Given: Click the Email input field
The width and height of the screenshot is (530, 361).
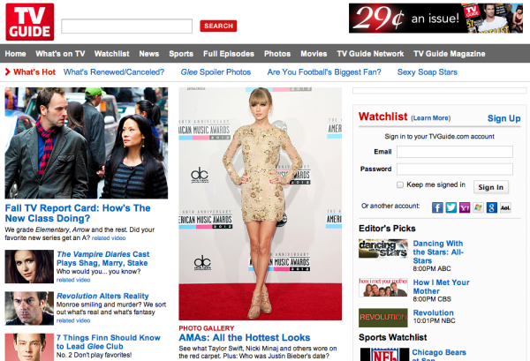Looking at the screenshot, I should [x=455, y=152].
